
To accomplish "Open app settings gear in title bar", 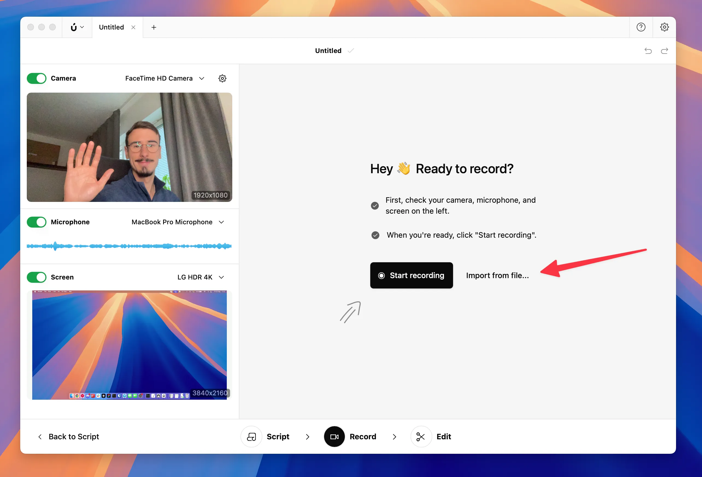I will 664,27.
